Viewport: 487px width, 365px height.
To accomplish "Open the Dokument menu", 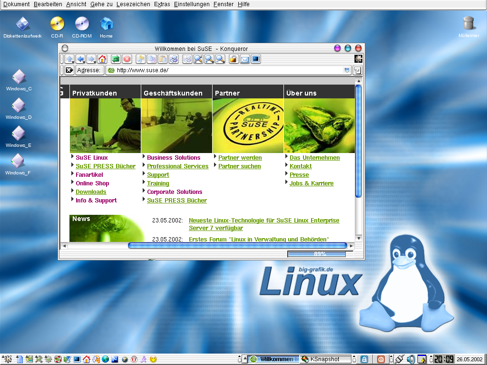I will pyautogui.click(x=16, y=4).
